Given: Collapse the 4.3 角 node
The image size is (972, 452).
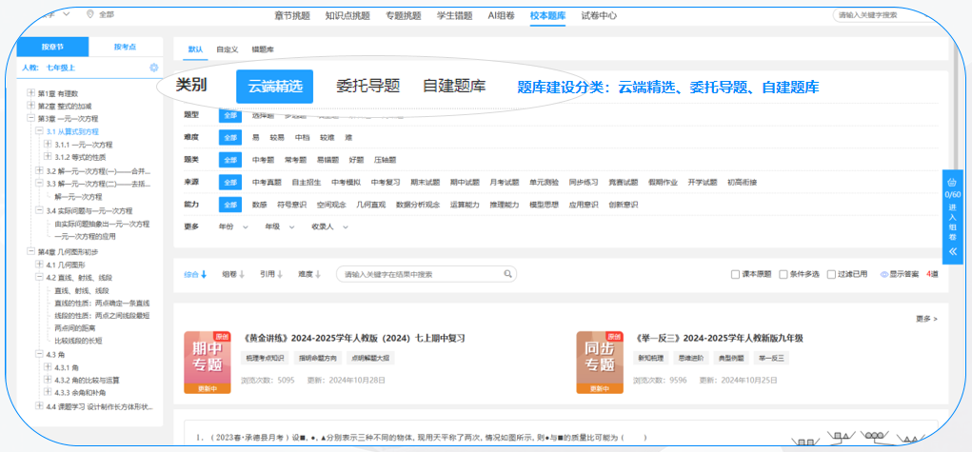Looking at the screenshot, I should [x=39, y=355].
